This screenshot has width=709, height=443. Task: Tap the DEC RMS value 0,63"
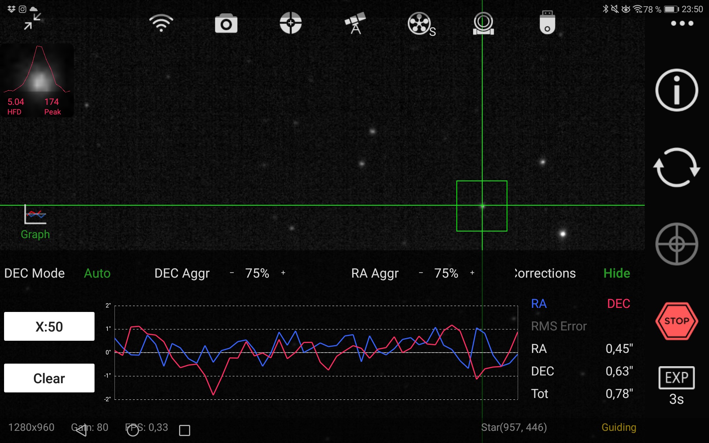(x=619, y=371)
